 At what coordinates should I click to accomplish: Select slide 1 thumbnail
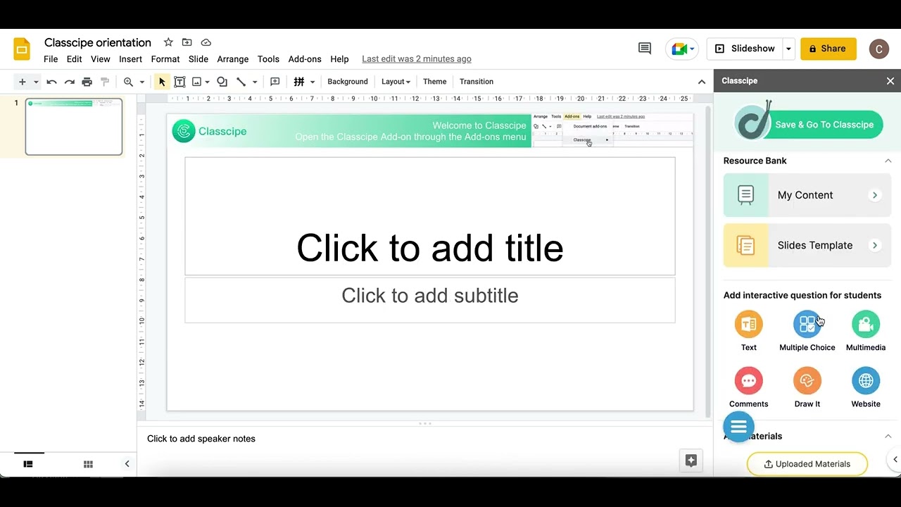click(74, 127)
